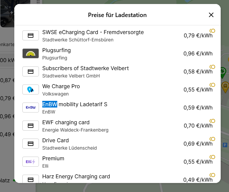Click coin icon in Elli Premium row

(212, 157)
